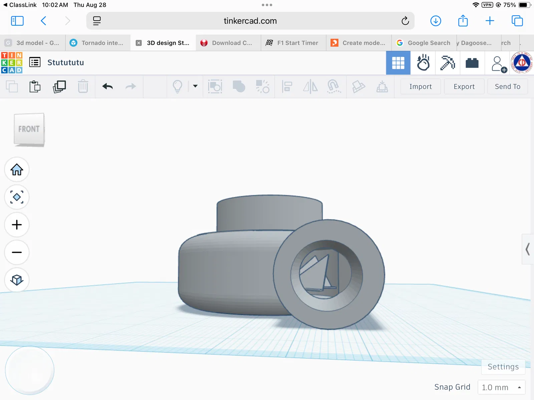The width and height of the screenshot is (534, 400).
Task: Click the Import button
Action: click(x=421, y=87)
